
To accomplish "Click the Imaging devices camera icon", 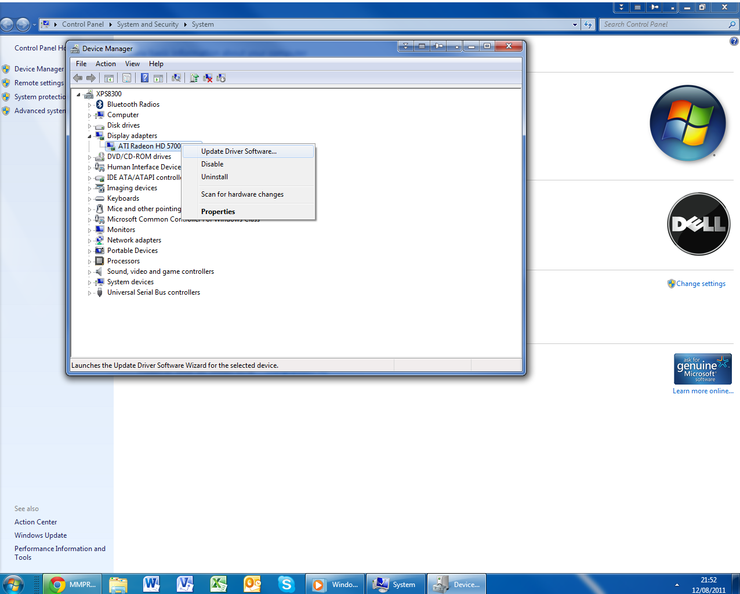I will pos(100,188).
